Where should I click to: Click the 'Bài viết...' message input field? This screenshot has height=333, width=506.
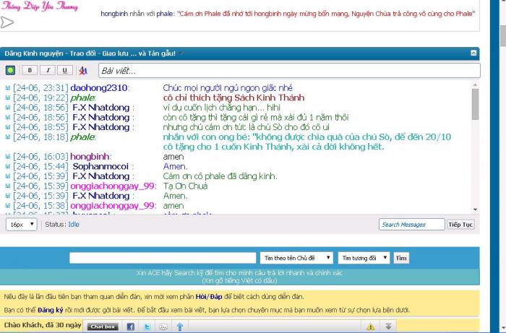288,71
